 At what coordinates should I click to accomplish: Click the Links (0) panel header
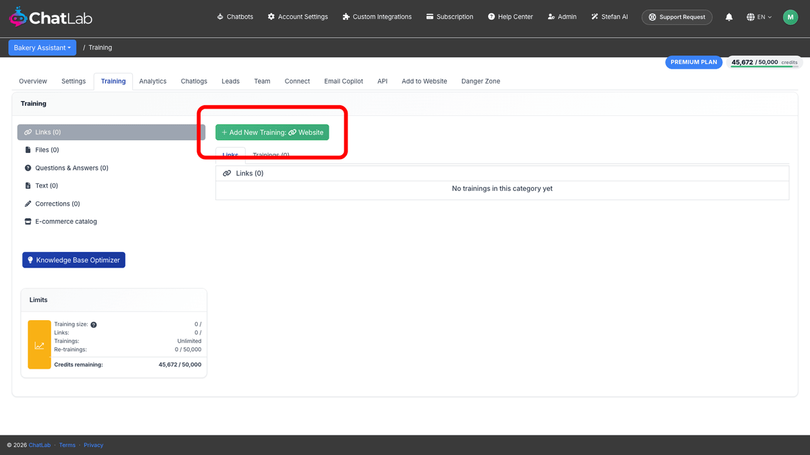502,173
